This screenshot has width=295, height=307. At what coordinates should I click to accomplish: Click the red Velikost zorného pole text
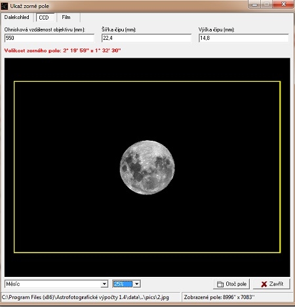click(x=62, y=50)
